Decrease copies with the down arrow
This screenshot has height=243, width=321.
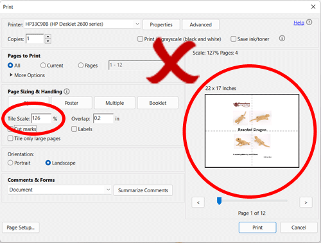[48, 41]
